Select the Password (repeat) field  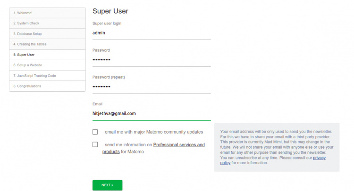point(152,87)
